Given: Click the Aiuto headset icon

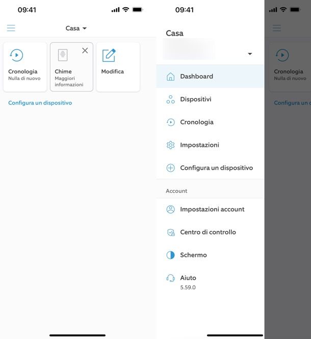Looking at the screenshot, I should [170, 278].
